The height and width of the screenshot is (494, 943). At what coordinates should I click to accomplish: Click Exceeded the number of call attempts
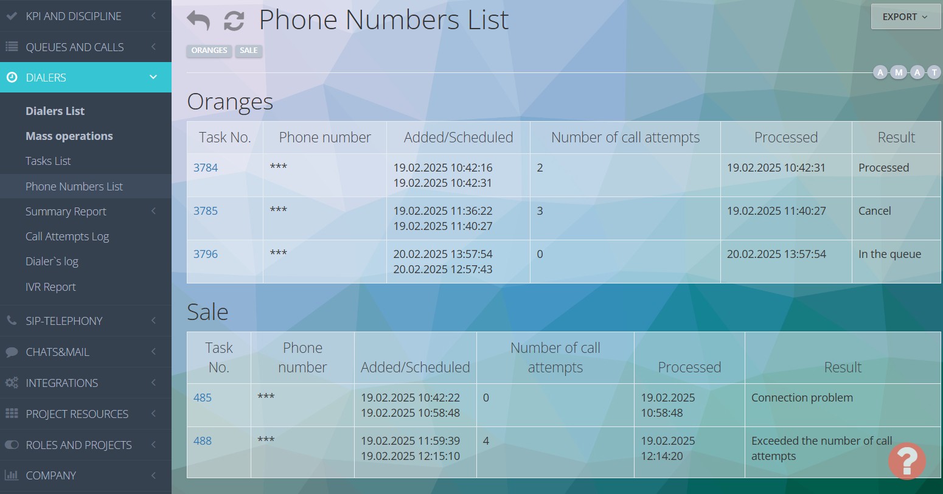822,448
